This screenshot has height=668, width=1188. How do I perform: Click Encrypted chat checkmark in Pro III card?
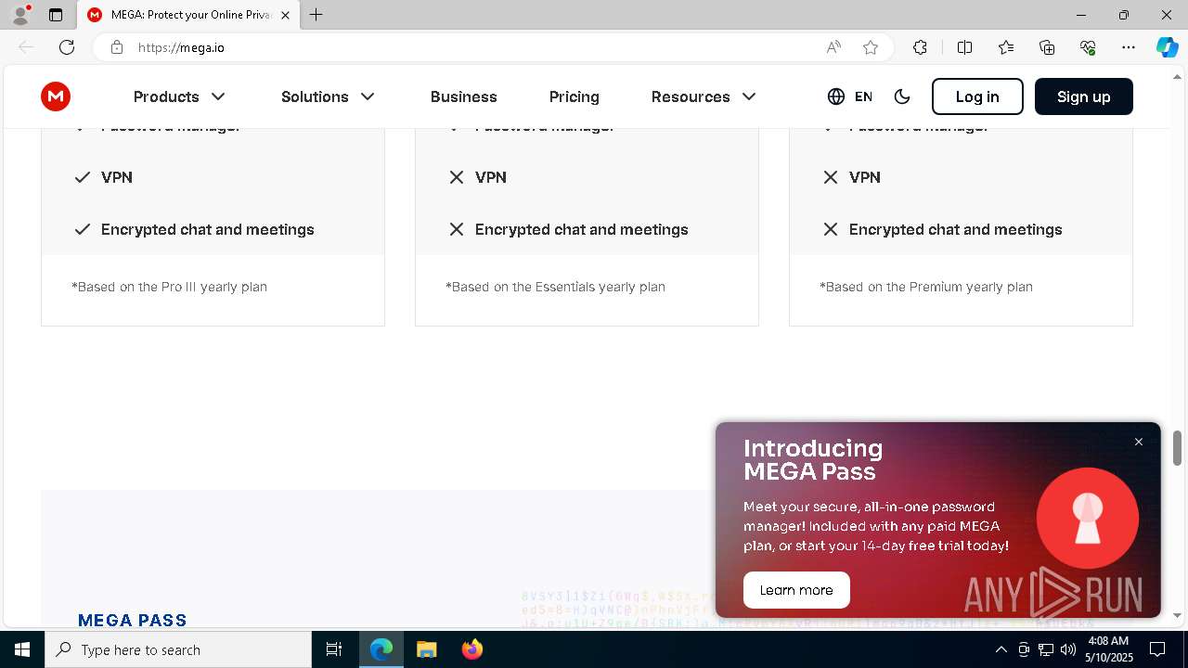tap(83, 229)
